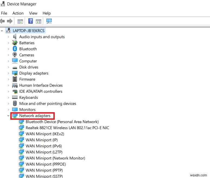This screenshot has height=178, width=210.
Task: Select WAN Miniport (SSTP) device
Action: click(44, 176)
